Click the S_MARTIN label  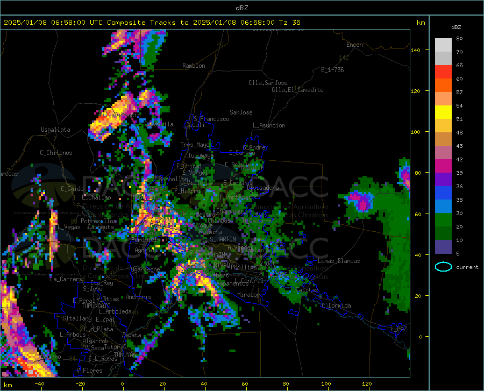tap(223, 239)
